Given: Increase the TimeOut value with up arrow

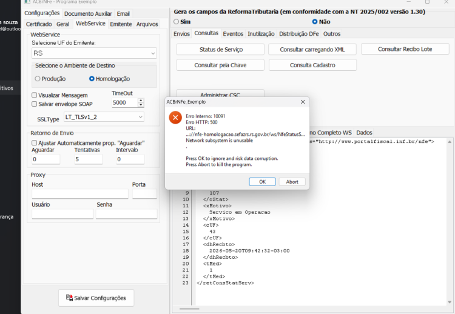Looking at the screenshot, I should (141, 100).
